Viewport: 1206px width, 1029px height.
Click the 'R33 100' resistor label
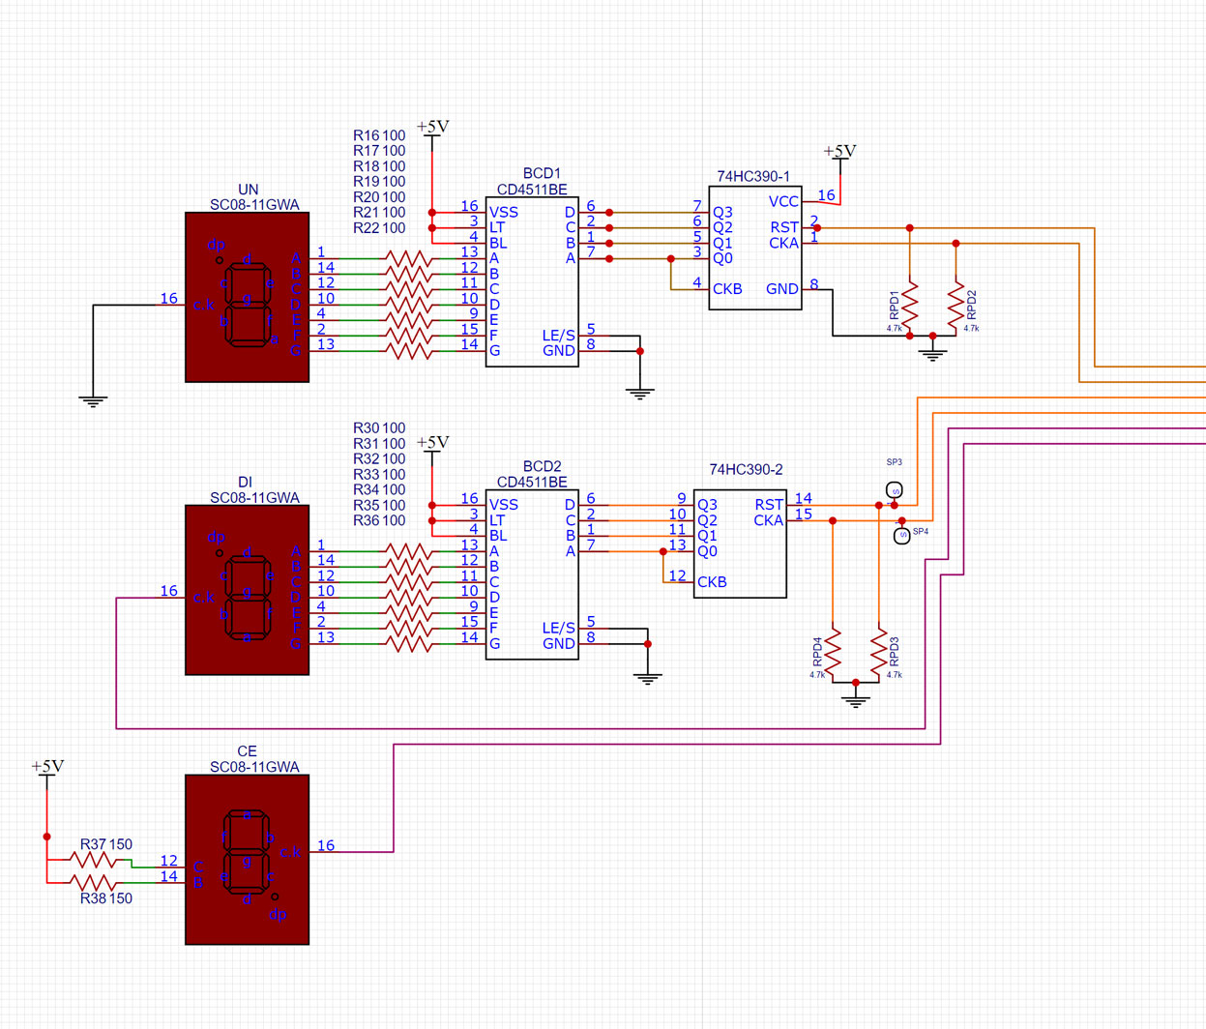click(x=379, y=475)
